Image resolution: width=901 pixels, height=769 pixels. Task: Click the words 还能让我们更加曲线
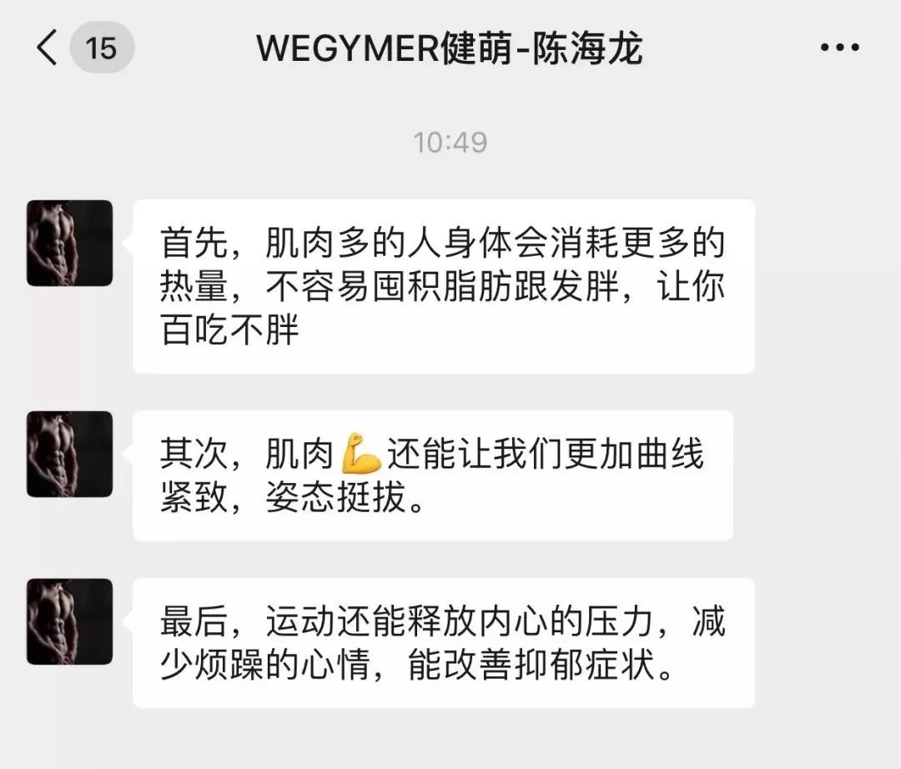[x=545, y=454]
